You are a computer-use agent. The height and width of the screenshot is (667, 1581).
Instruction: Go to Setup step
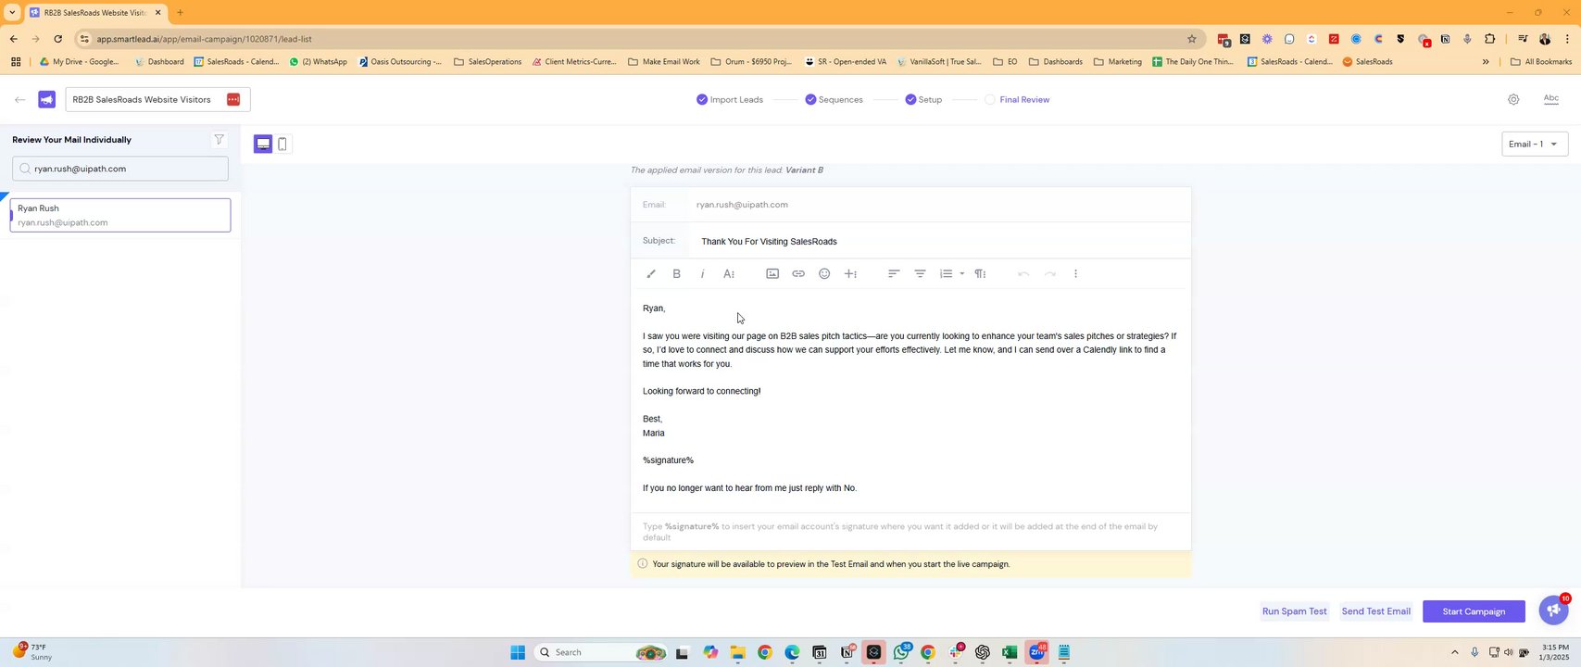(923, 99)
